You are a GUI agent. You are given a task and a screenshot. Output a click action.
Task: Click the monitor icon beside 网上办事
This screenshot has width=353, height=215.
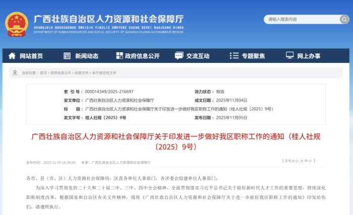click(x=289, y=56)
